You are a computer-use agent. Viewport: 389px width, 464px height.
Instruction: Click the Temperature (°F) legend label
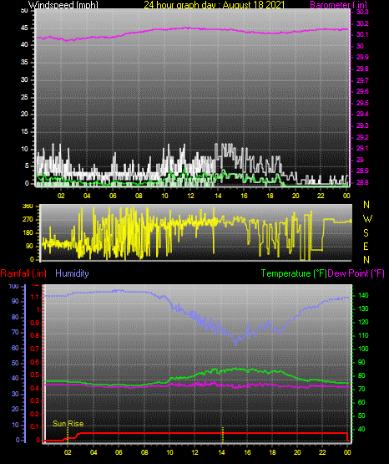294,273
